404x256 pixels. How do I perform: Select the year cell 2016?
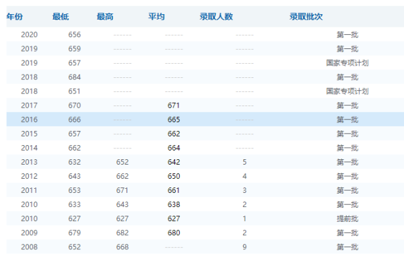(x=29, y=119)
